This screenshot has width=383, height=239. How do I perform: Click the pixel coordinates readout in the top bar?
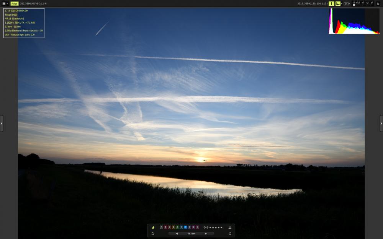[x=313, y=4]
